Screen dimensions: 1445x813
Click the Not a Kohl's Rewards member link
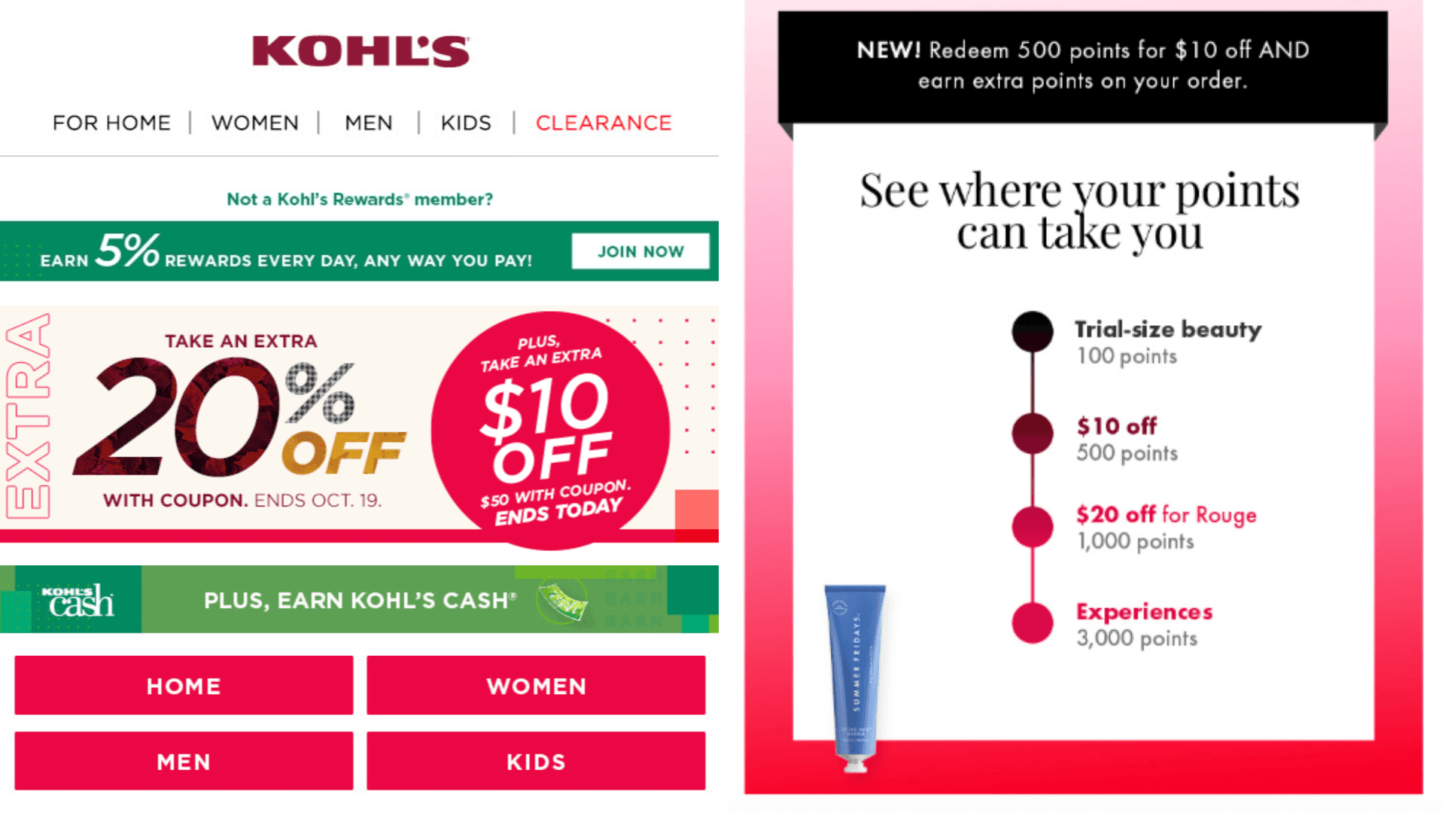pyautogui.click(x=359, y=199)
